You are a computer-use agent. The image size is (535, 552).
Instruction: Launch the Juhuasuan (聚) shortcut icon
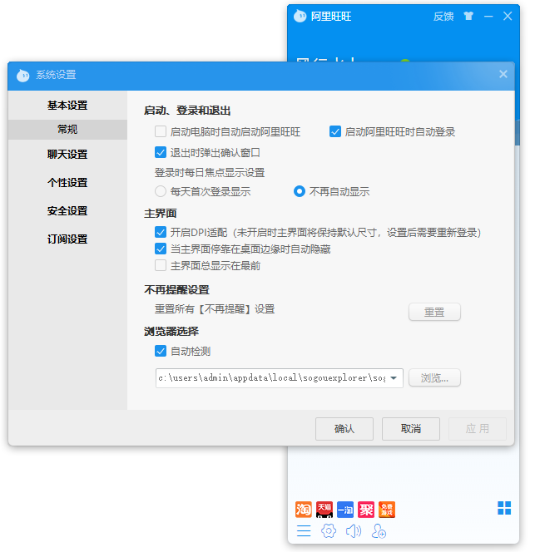pos(366,510)
